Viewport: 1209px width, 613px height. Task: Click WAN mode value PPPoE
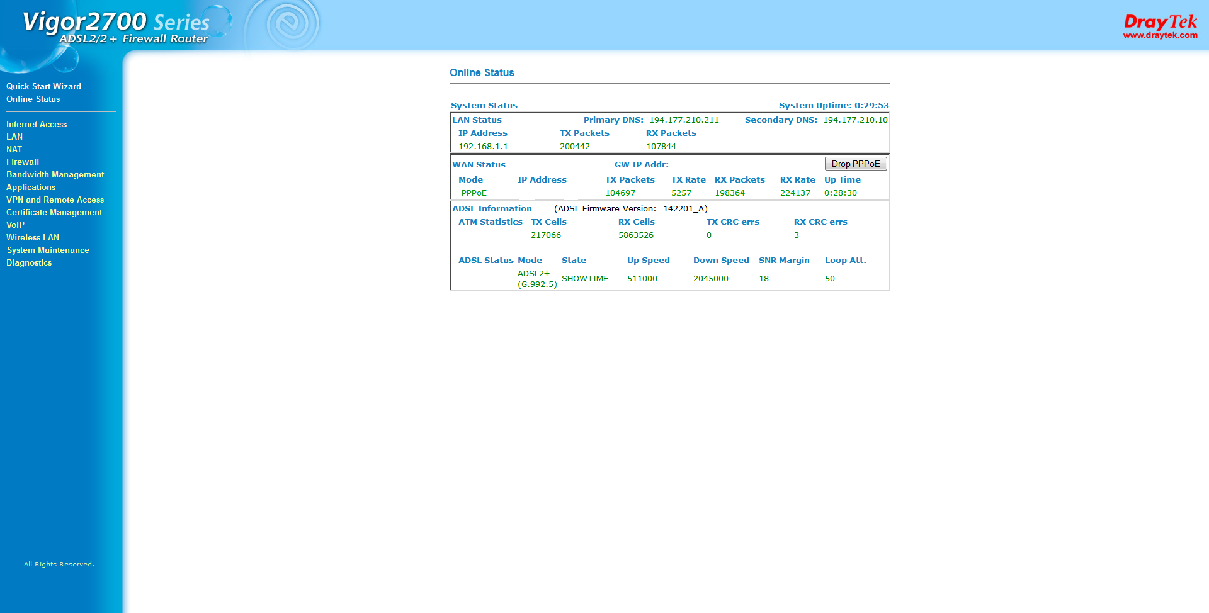[x=474, y=193]
